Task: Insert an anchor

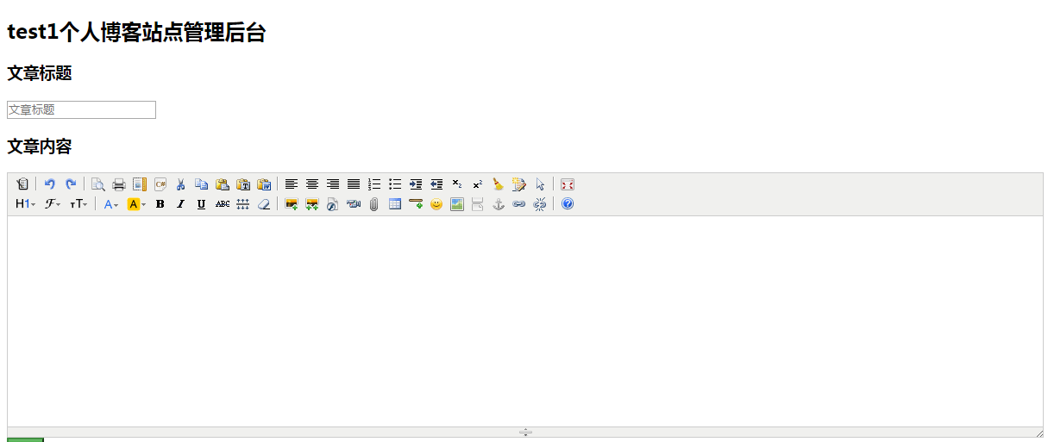Action: point(499,204)
